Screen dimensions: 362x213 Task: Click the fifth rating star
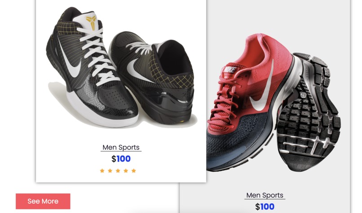pos(134,170)
